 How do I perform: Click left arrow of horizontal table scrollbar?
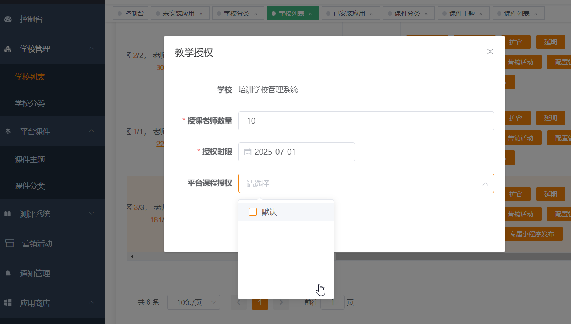tap(132, 256)
